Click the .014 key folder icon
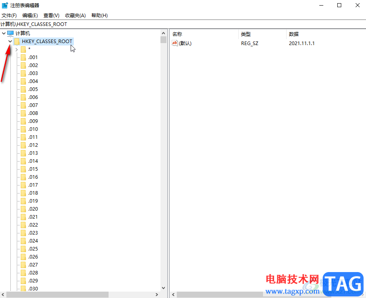 click(23, 161)
